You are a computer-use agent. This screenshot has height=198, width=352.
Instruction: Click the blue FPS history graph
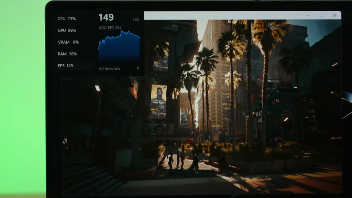click(x=119, y=46)
